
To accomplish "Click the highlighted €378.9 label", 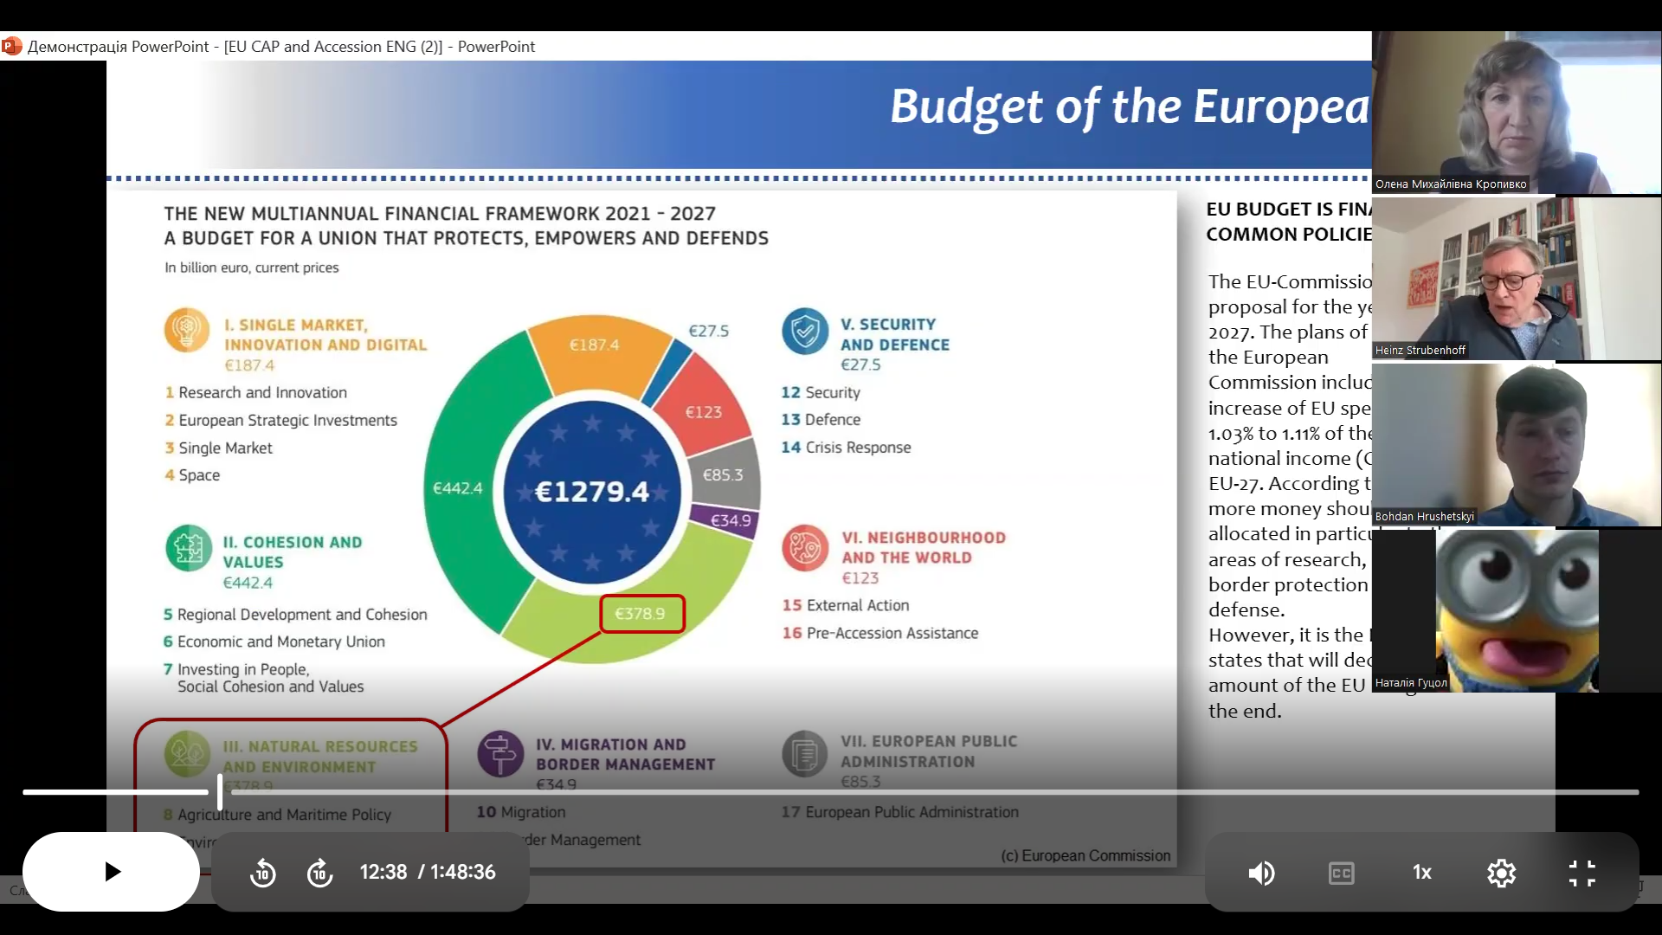I will 641,614.
